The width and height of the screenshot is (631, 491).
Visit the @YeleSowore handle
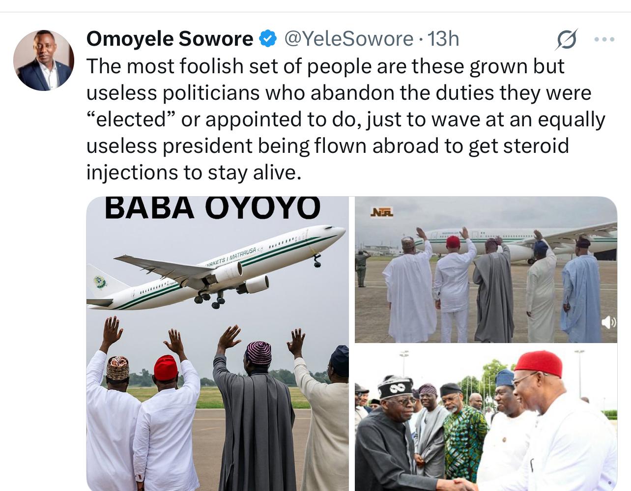(x=349, y=39)
